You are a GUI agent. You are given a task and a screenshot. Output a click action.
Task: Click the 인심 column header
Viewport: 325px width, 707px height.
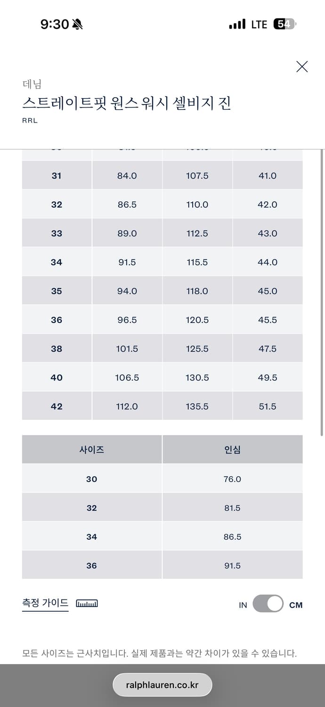click(232, 450)
